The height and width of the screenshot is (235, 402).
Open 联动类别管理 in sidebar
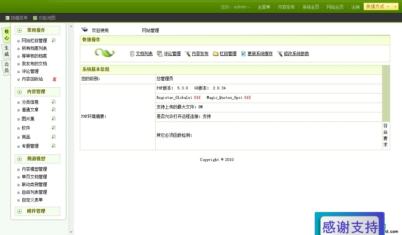[x=34, y=184]
